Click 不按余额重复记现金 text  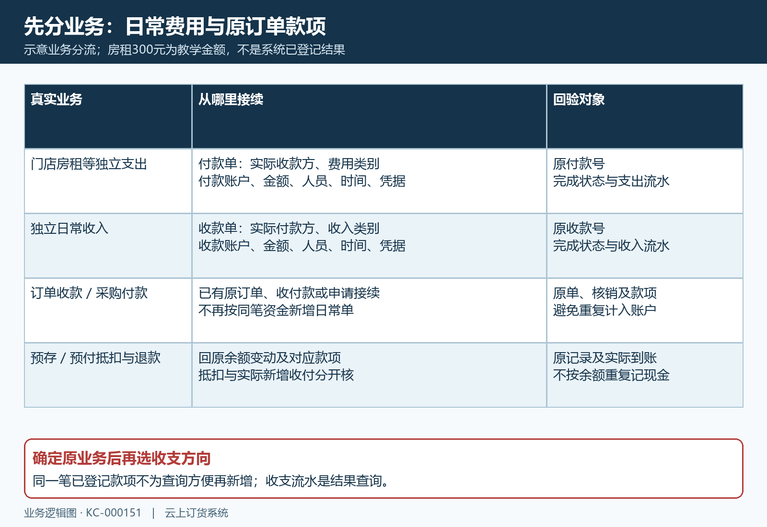pos(611,375)
